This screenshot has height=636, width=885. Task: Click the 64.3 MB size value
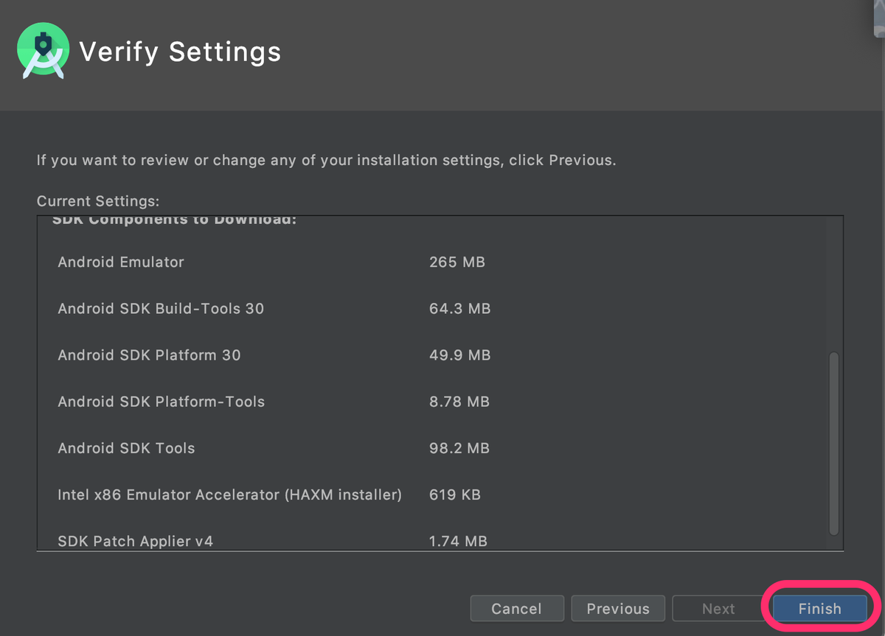(x=459, y=308)
